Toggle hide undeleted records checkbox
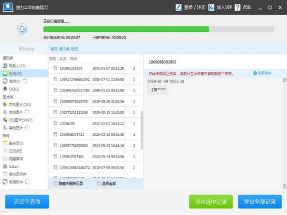The image size is (287, 215). pyautogui.click(x=55, y=183)
